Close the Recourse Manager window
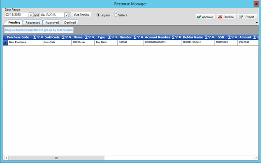Screen dimensions: 261x163 click(x=256, y=4)
